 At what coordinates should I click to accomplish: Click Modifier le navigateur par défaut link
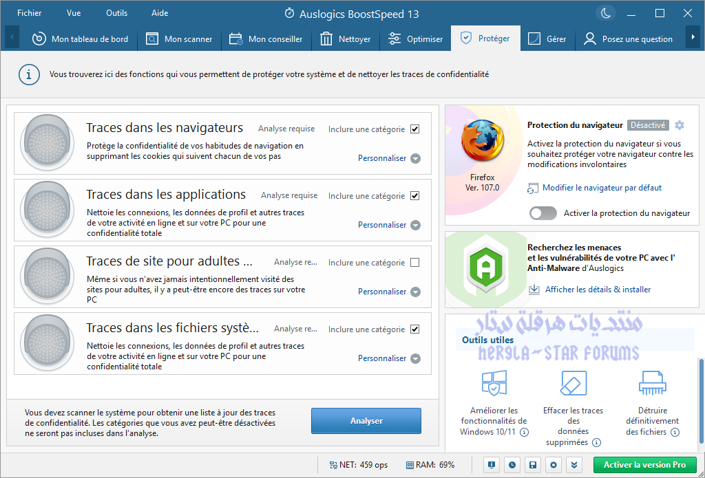tap(602, 188)
